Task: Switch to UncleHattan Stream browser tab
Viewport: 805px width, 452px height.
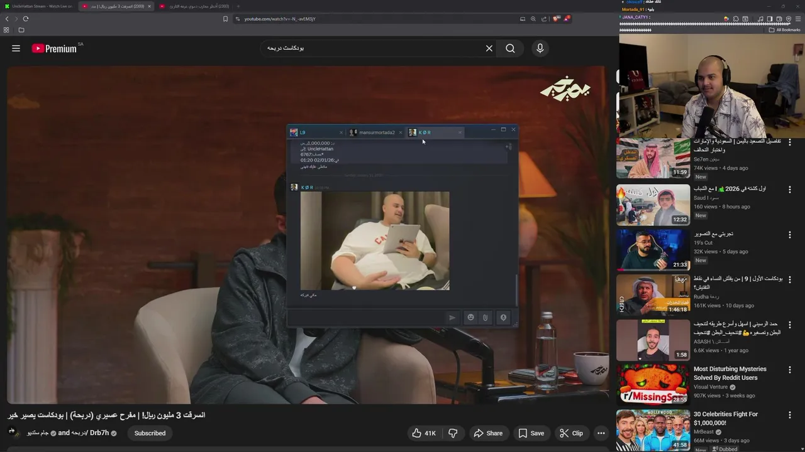Action: click(x=39, y=6)
